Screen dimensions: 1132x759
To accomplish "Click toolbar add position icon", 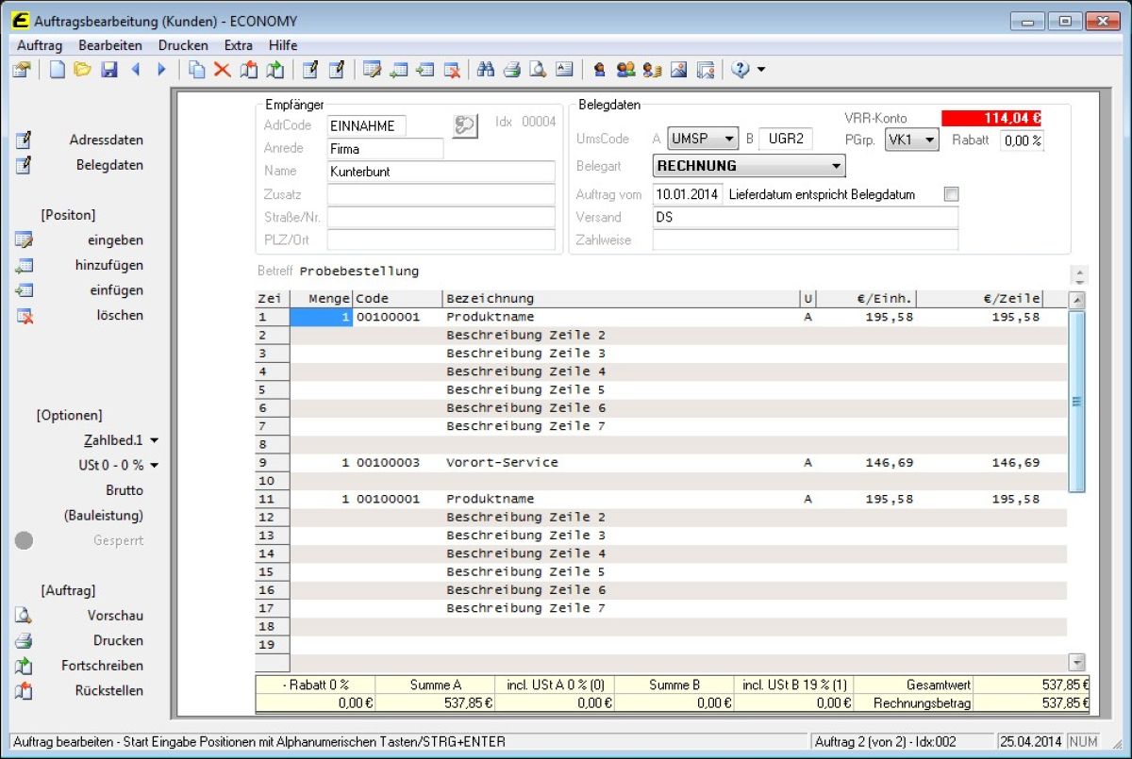I will (x=399, y=70).
